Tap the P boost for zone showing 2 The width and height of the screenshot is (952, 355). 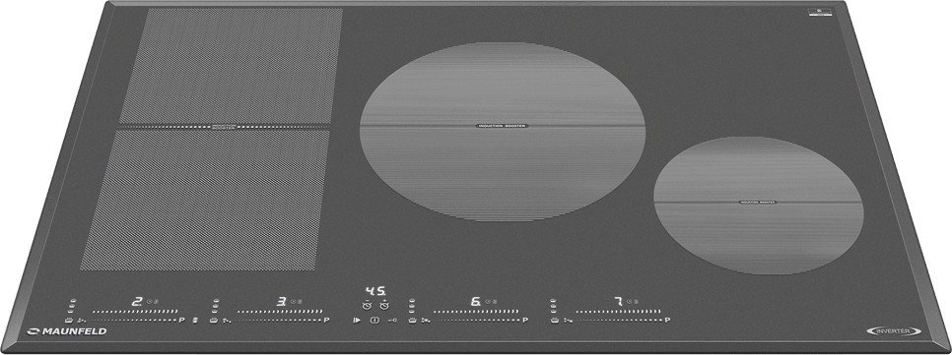pyautogui.click(x=181, y=320)
